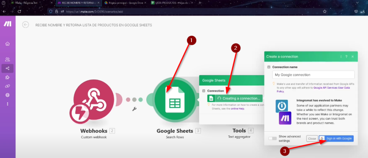
Task: Click the browser forward arrow
Action: [12, 11]
